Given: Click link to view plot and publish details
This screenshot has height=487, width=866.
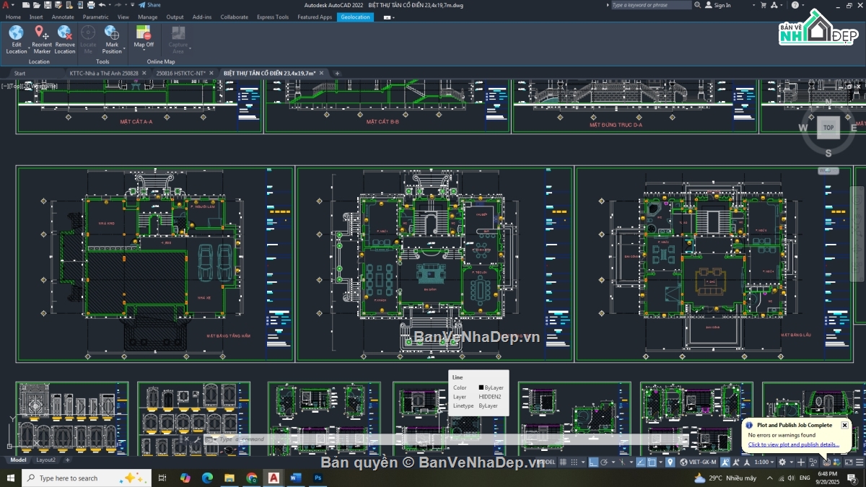Looking at the screenshot, I should pyautogui.click(x=793, y=444).
